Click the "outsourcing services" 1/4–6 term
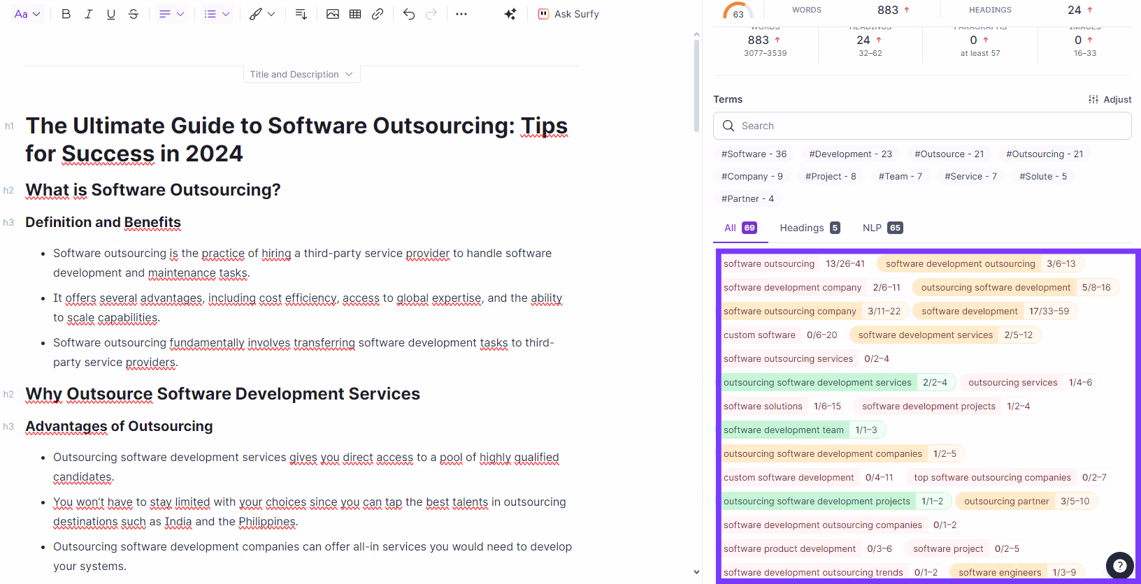Viewport: 1141px width, 584px height. click(x=1030, y=383)
